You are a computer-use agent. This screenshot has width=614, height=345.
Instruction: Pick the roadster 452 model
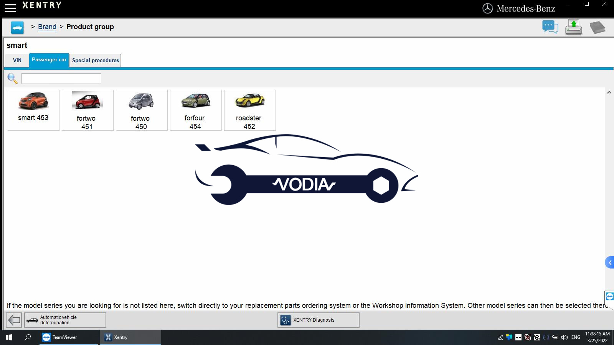coord(250,110)
